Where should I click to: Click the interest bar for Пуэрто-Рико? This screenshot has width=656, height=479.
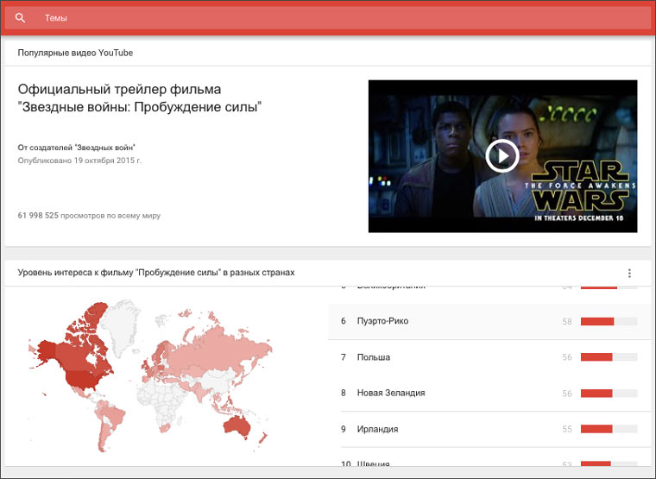pos(609,321)
